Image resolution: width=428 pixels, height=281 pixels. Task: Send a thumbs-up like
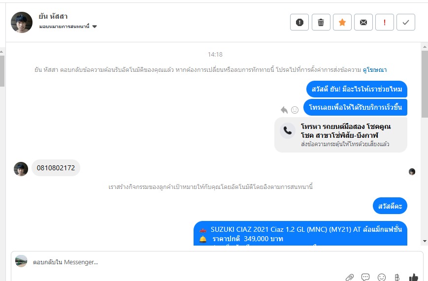pyautogui.click(x=414, y=277)
